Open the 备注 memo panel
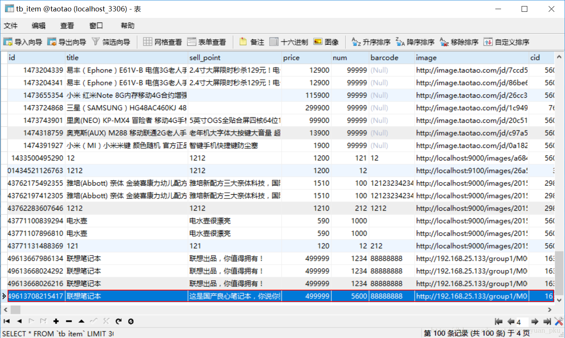Screen dimensions: 565x338 pos(252,42)
